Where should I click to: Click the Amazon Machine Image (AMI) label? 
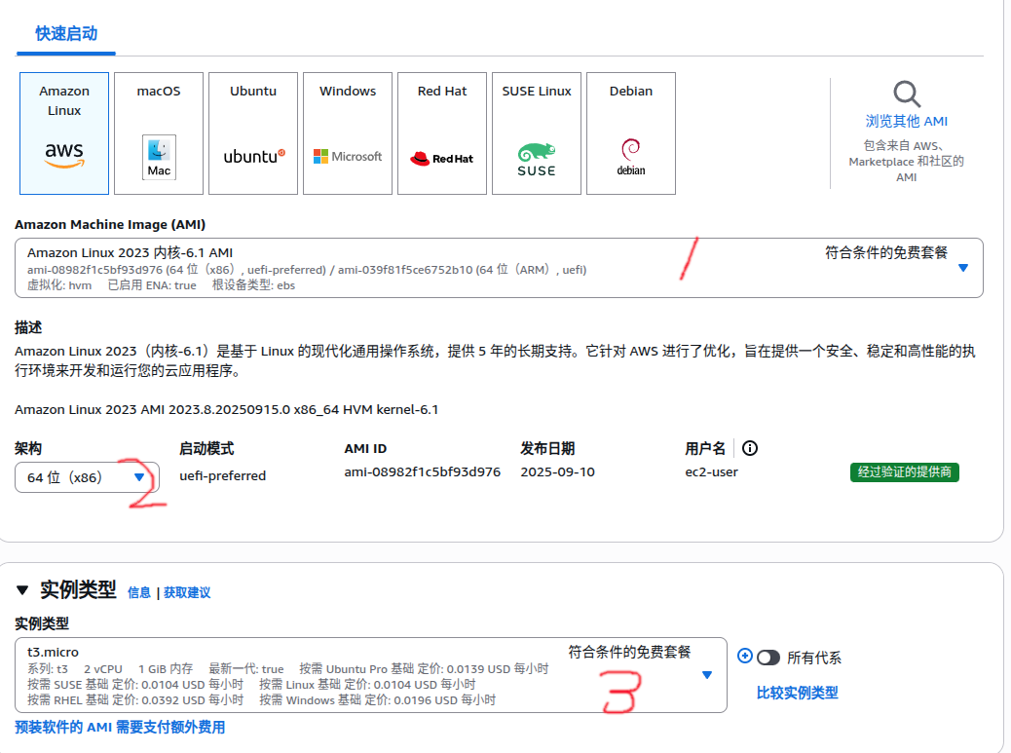click(110, 224)
